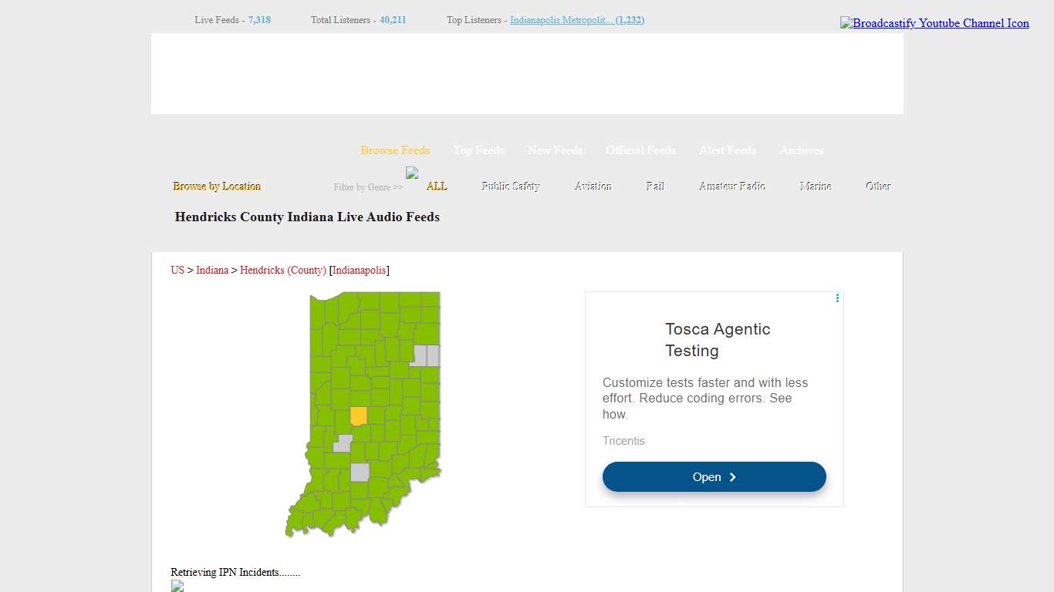The width and height of the screenshot is (1054, 592).
Task: Filter feeds by Public Safety
Action: tap(511, 185)
